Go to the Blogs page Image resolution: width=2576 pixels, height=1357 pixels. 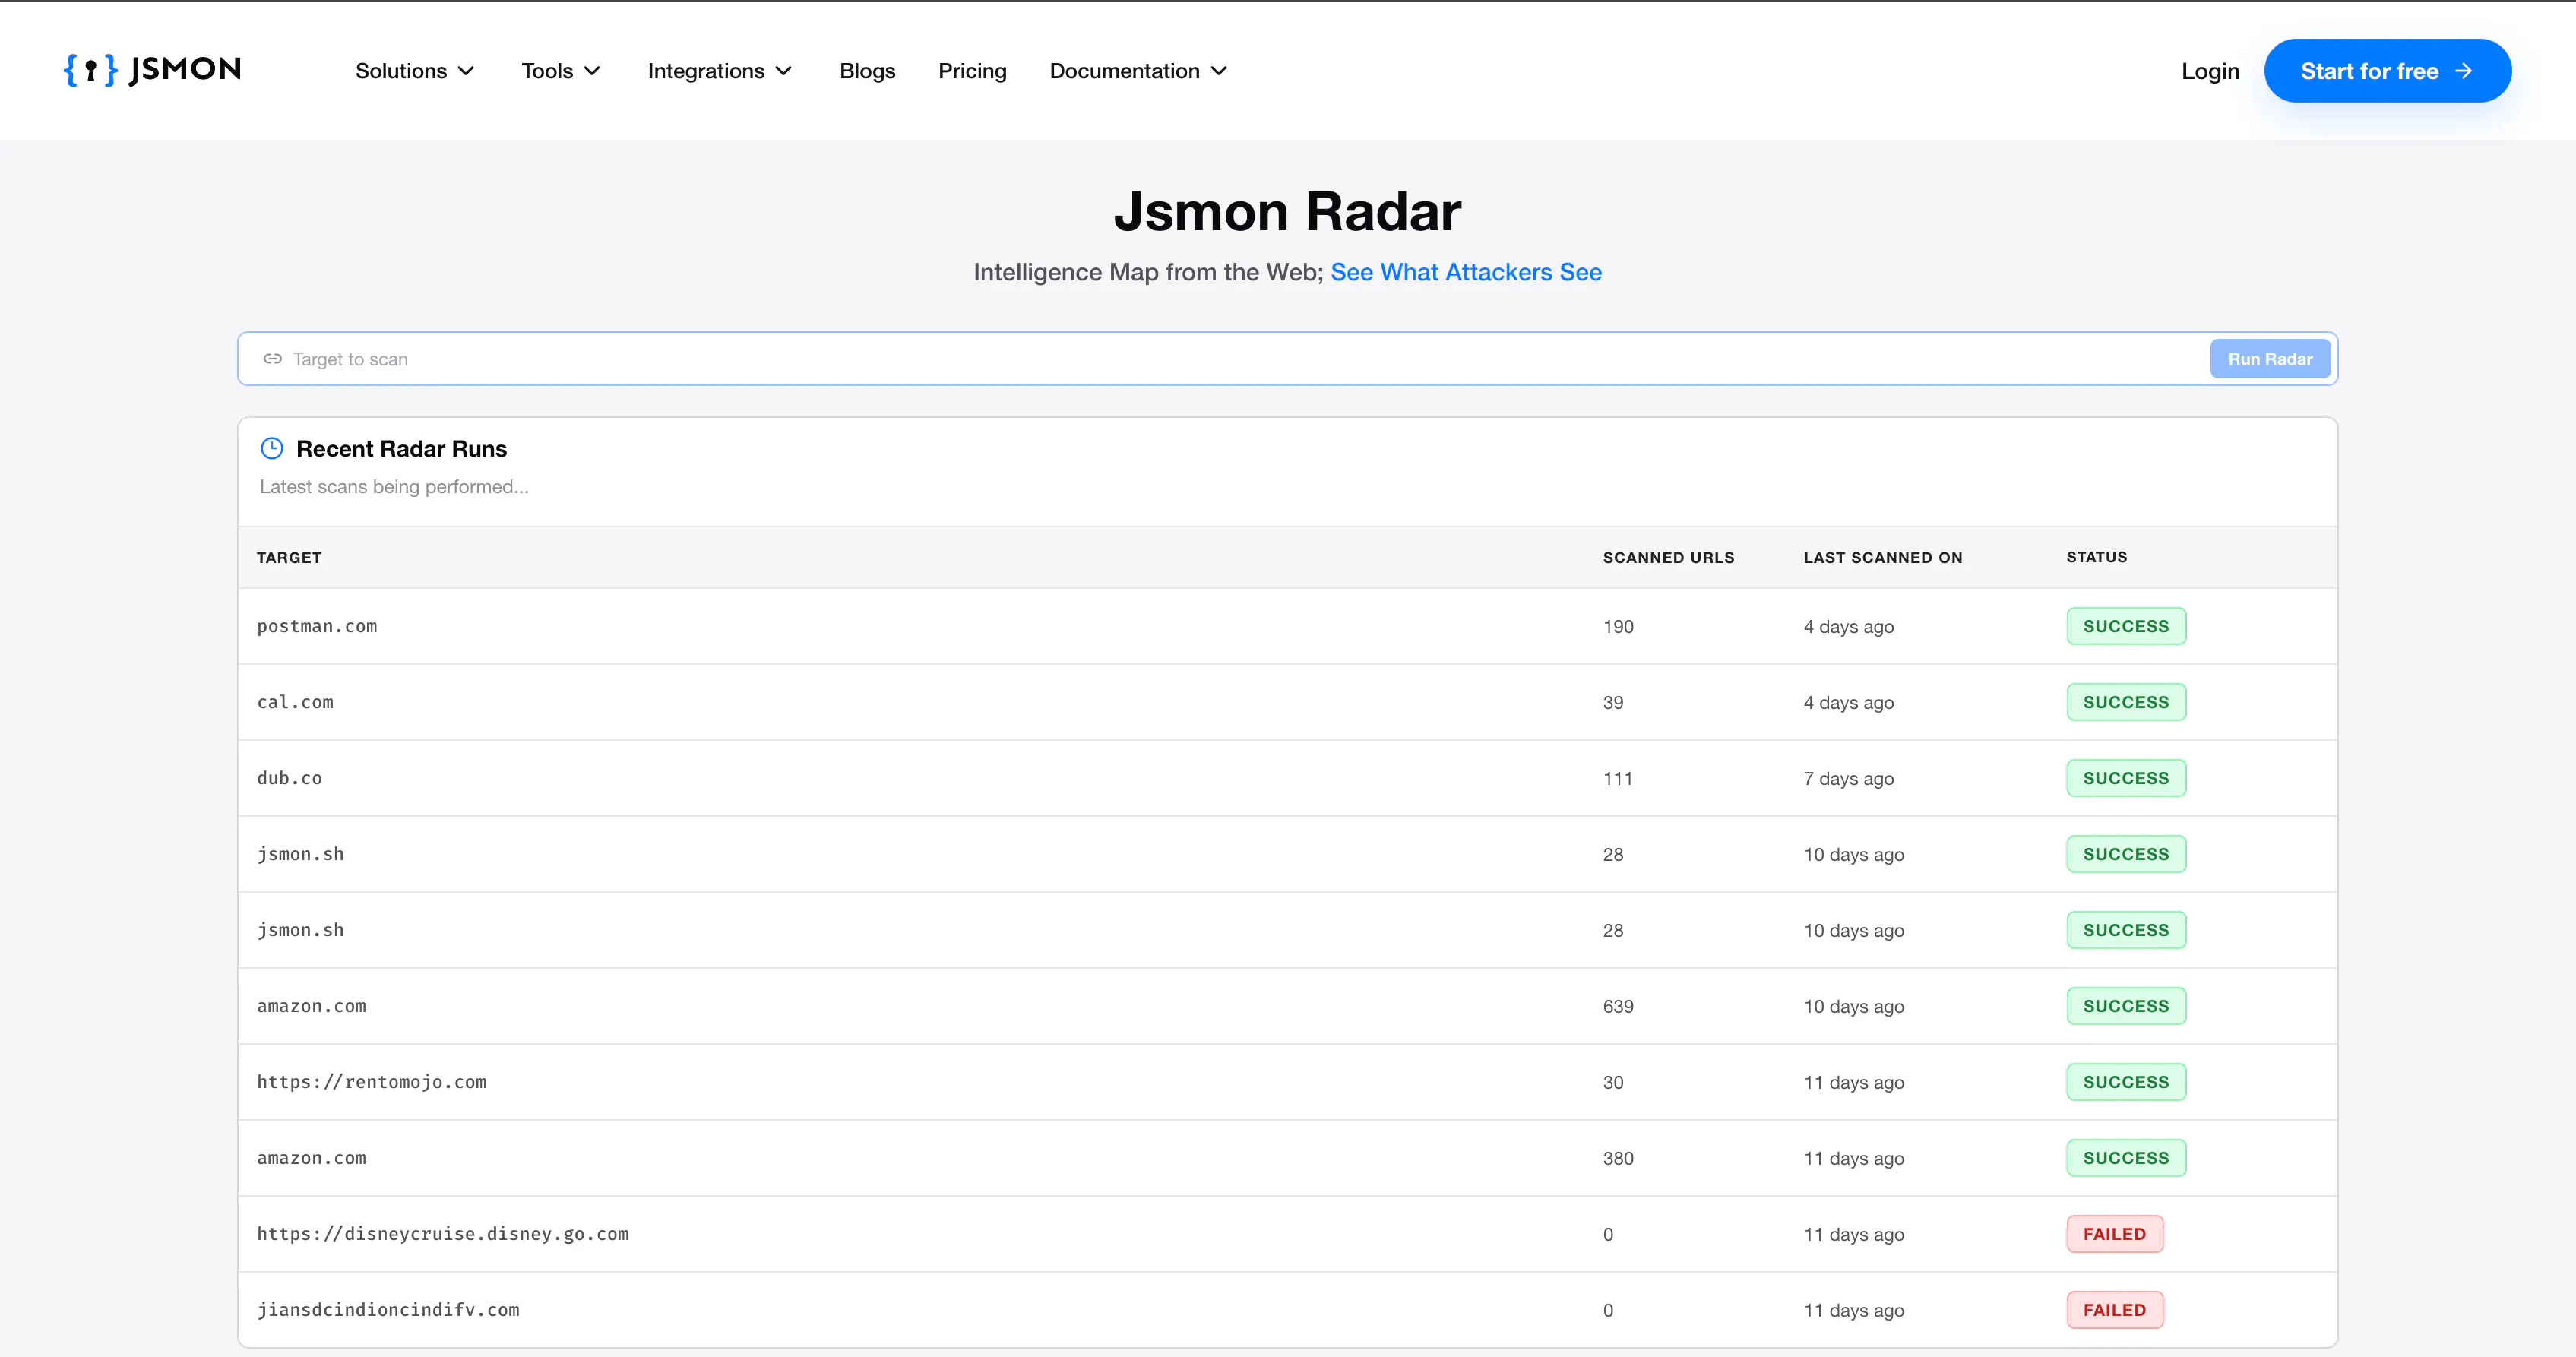click(867, 71)
